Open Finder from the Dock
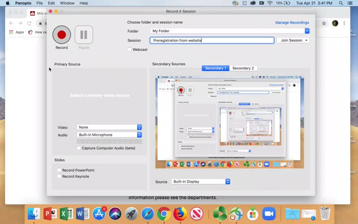Viewport: 358px width, 224px height. (x=34, y=214)
